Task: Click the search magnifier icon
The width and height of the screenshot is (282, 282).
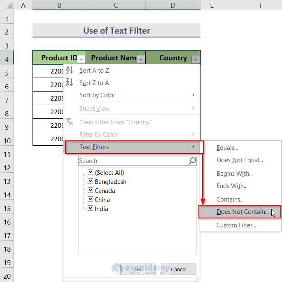Action: click(x=192, y=161)
